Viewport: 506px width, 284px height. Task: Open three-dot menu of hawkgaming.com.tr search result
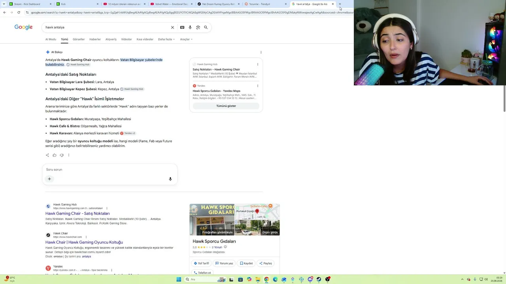pyautogui.click(x=107, y=208)
